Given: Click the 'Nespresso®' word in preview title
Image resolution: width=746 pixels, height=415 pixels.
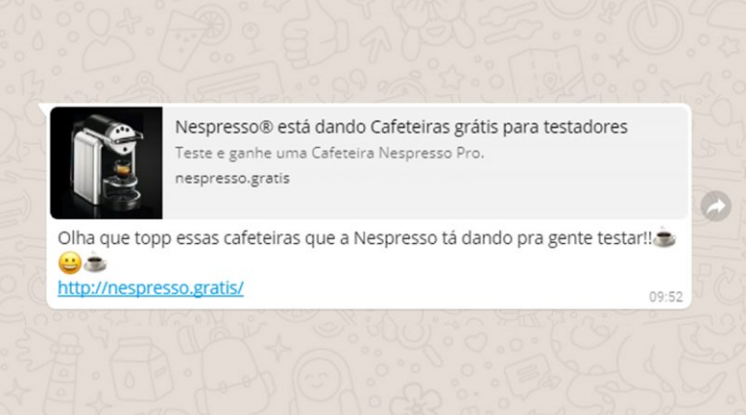Looking at the screenshot, I should point(224,127).
